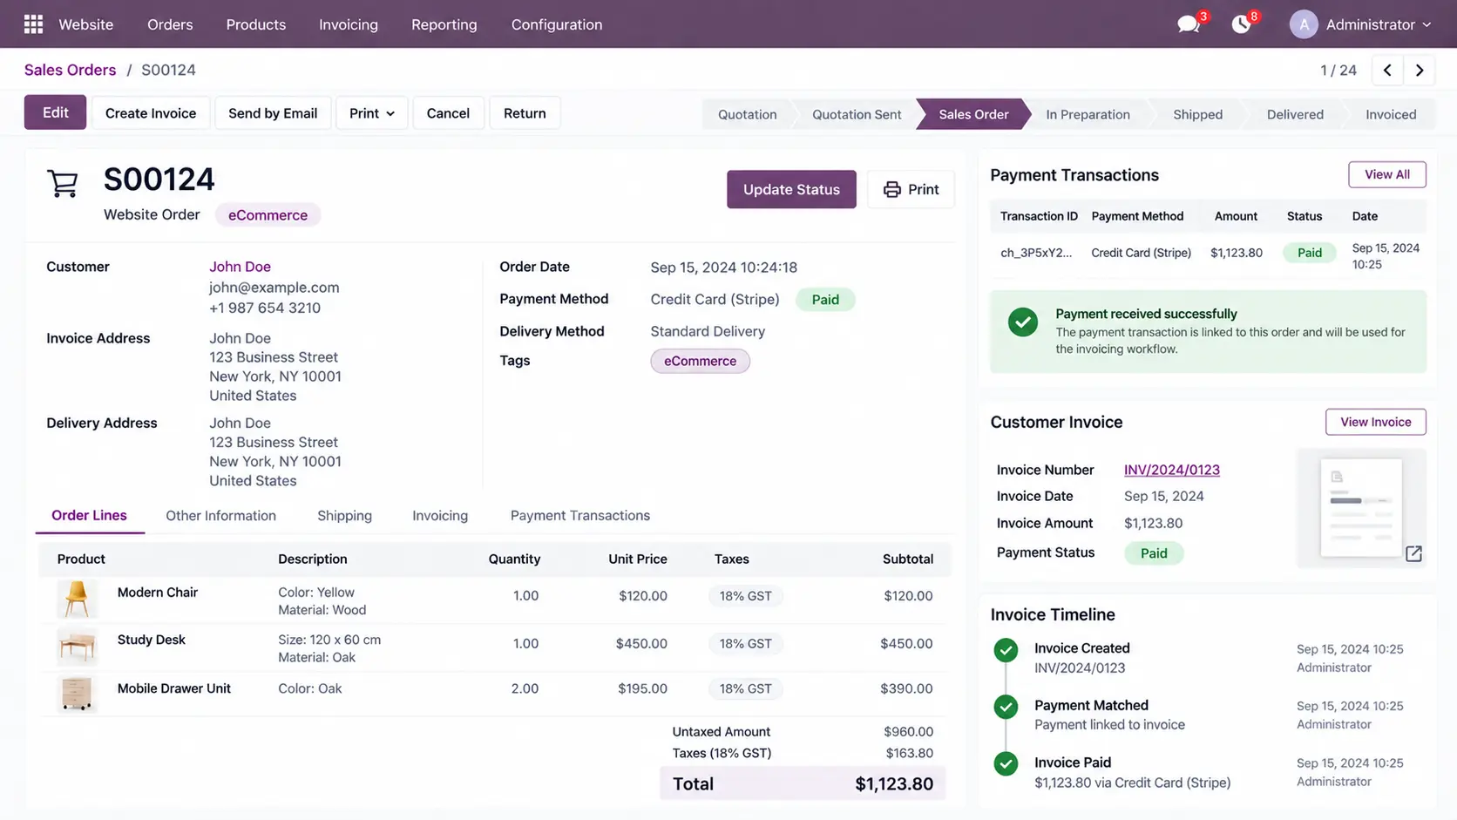Open the INV/2024/0123 invoice link
The image size is (1457, 820).
[x=1172, y=470]
